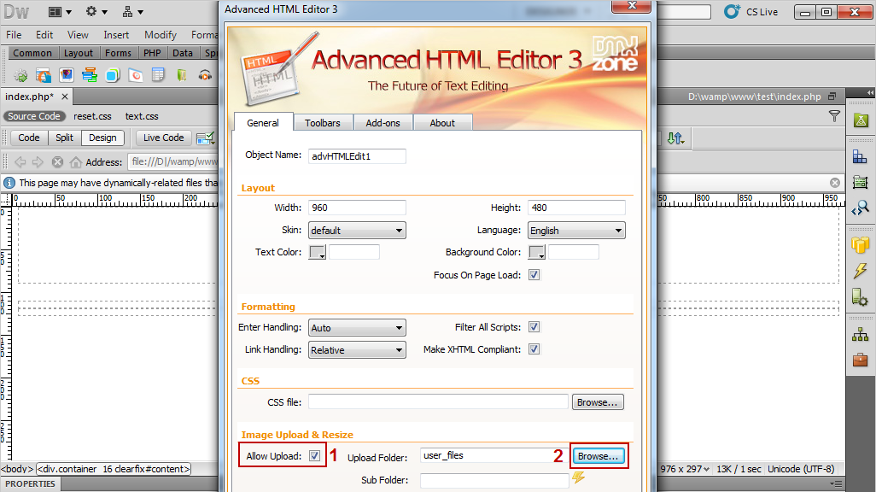Browse for a CSS file
Viewport: 876px width, 492px height.
pos(597,402)
